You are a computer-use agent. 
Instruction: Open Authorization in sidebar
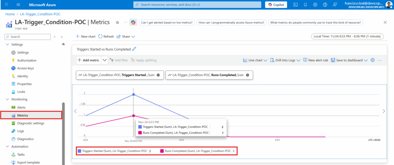coord(27,60)
